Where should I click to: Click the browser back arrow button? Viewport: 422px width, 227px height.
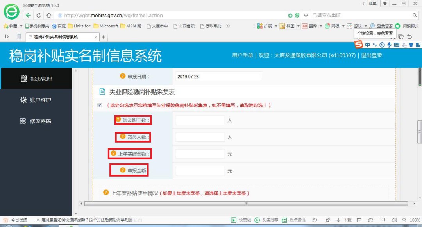[x=29, y=16]
